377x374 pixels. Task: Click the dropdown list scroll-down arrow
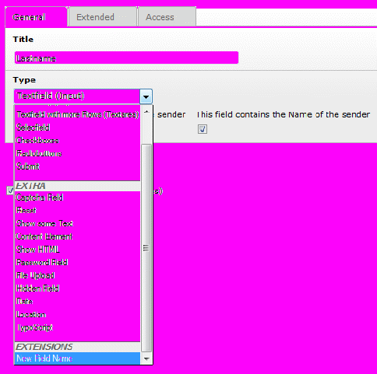tap(146, 359)
